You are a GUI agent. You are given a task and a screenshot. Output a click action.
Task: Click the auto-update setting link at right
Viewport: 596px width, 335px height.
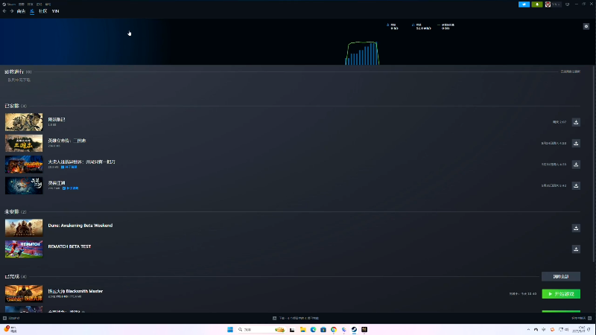[x=570, y=71]
